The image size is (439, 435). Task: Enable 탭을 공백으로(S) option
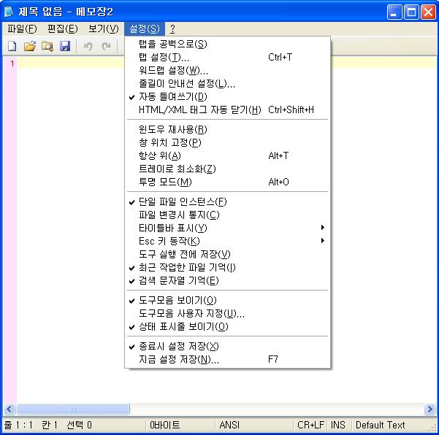point(228,44)
